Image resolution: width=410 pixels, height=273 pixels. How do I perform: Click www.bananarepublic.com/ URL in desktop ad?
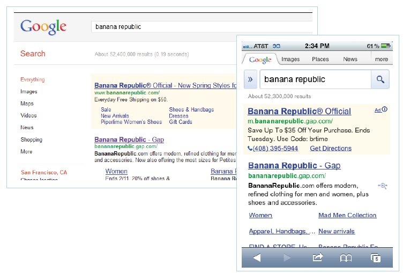[x=127, y=93]
